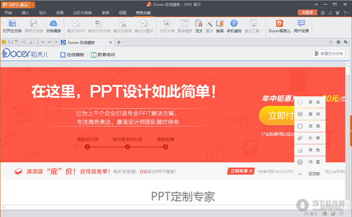Switch to 动画 ribbon tab

coord(60,13)
